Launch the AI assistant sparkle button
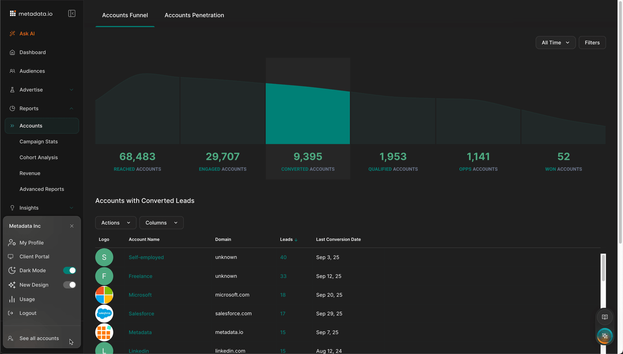The height and width of the screenshot is (354, 623). (x=605, y=336)
